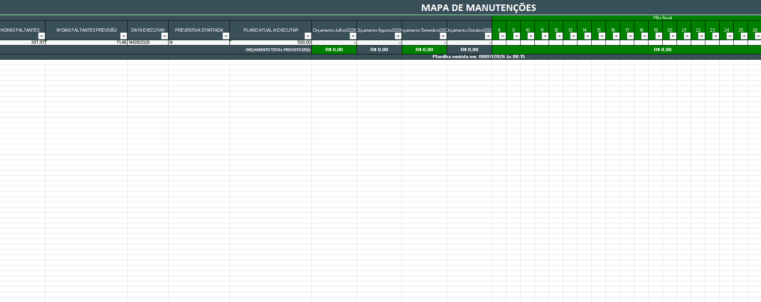Select the plan value cell 500,00
The width and height of the screenshot is (761, 302).
pyautogui.click(x=270, y=42)
